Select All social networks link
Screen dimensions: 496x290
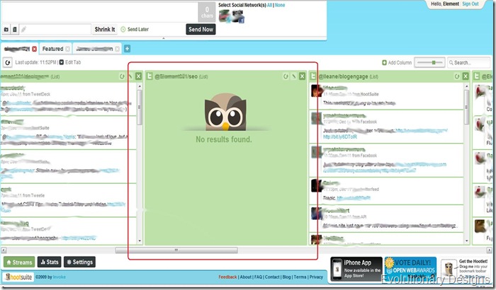269,5
